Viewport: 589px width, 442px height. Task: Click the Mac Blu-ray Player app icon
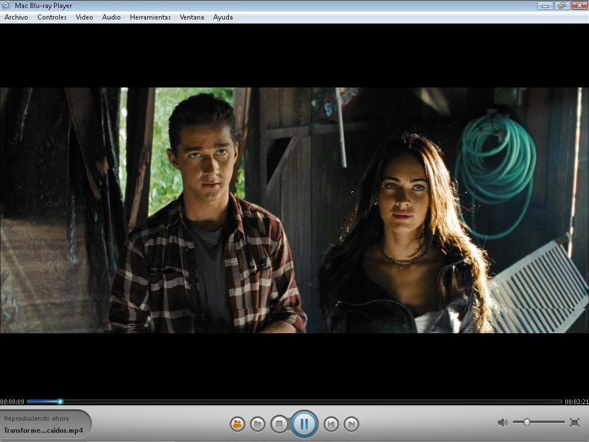click(6, 5)
